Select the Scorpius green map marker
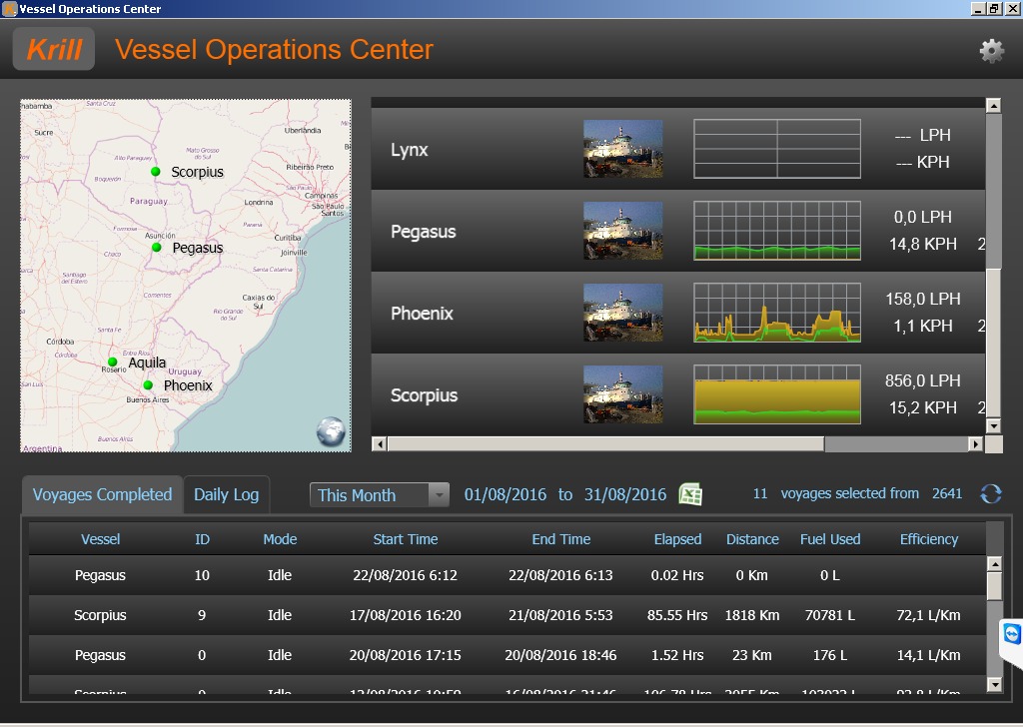Viewport: 1023px width, 727px height. [x=156, y=172]
